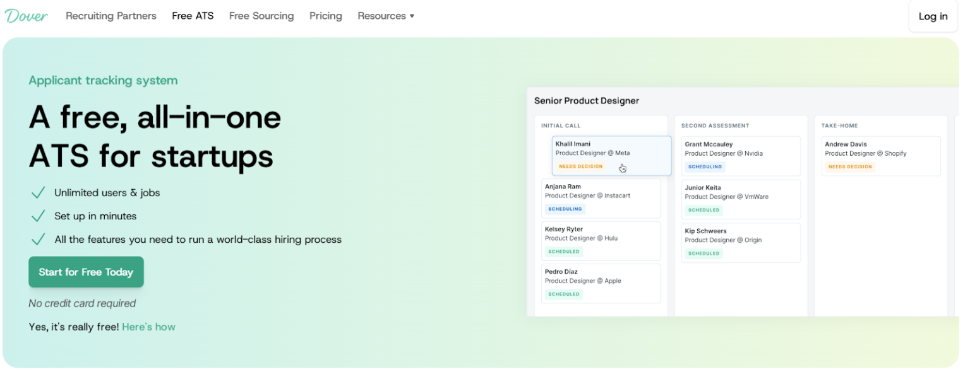
Task: Click the SCHEDULING badge on Grant Mccauley
Action: point(705,166)
